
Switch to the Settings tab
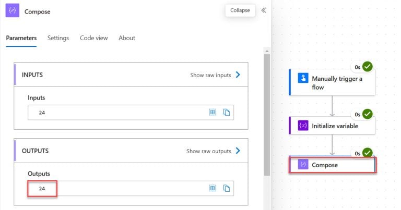(x=58, y=38)
